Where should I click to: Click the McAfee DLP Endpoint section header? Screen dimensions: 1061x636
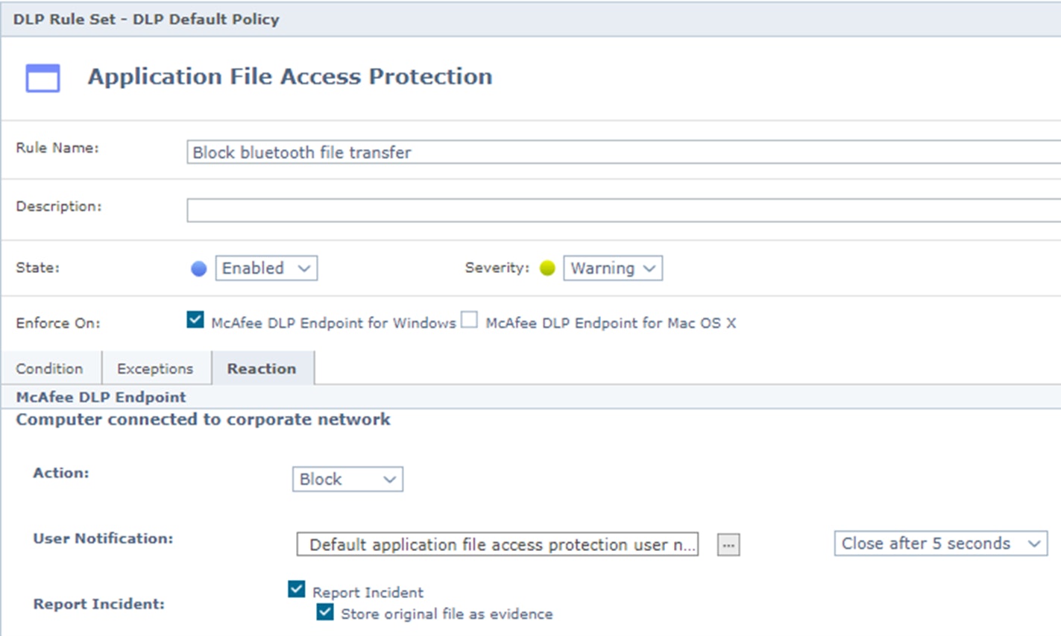(x=101, y=397)
